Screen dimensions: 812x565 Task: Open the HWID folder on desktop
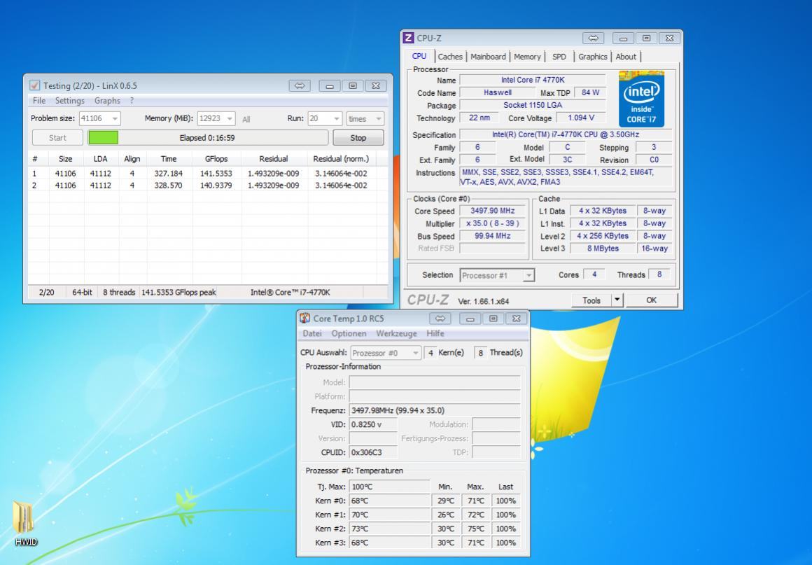coord(25,522)
